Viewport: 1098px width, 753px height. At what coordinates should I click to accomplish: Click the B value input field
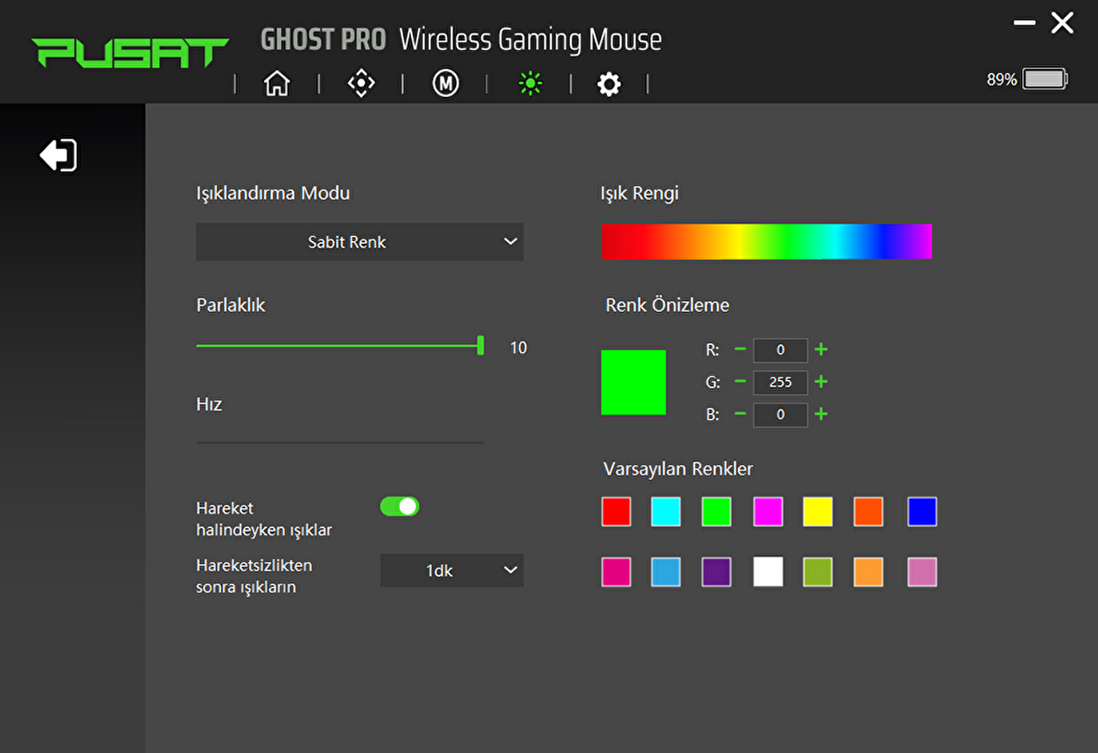point(780,415)
